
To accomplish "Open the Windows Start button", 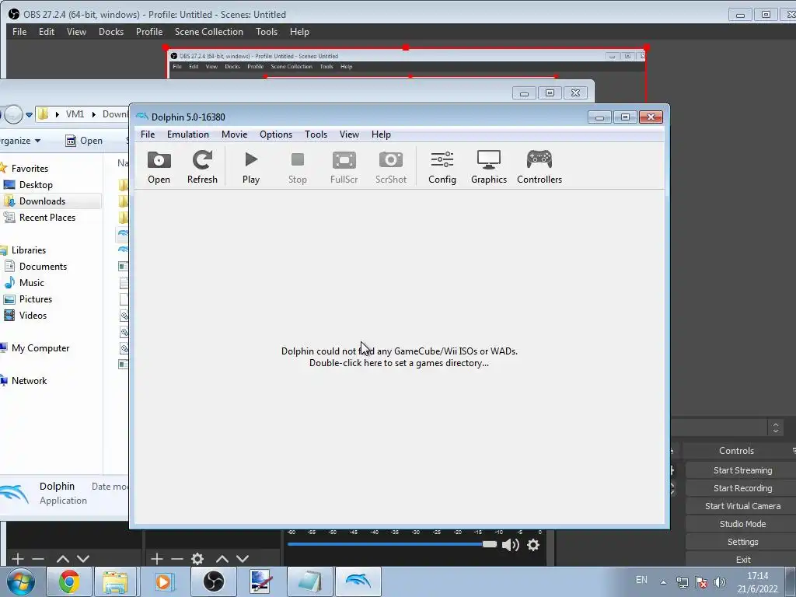I will coord(21,581).
